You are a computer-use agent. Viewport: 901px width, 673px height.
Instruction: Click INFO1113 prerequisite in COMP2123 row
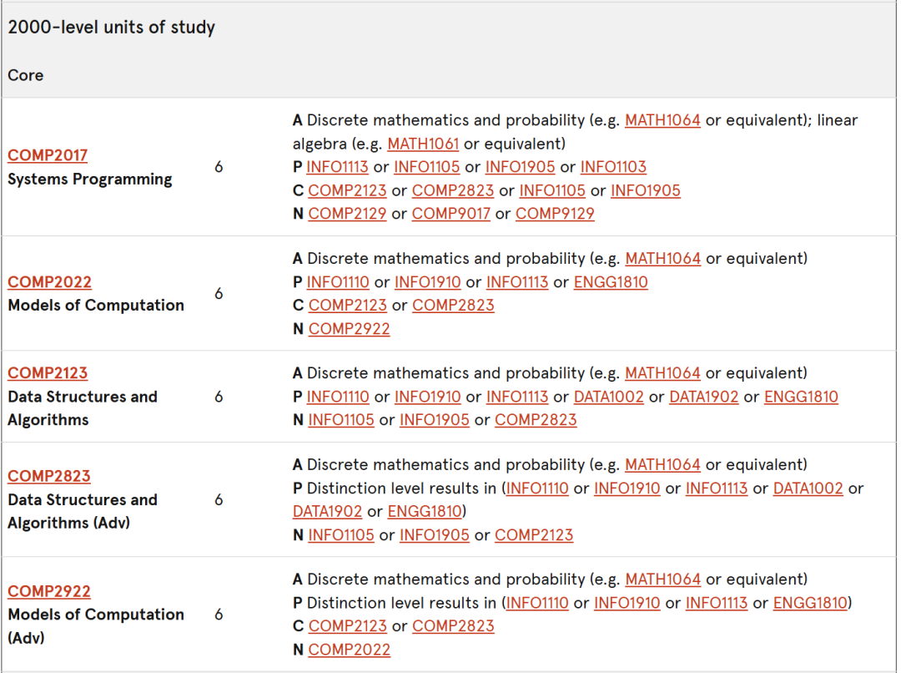pos(517,397)
